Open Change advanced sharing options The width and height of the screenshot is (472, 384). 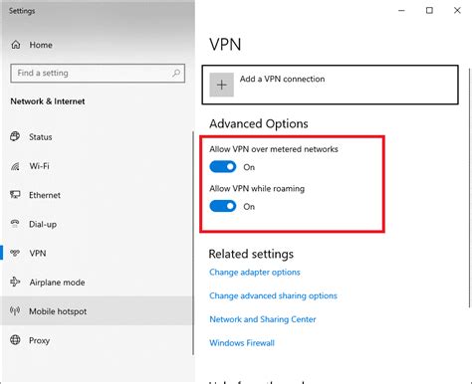(273, 295)
